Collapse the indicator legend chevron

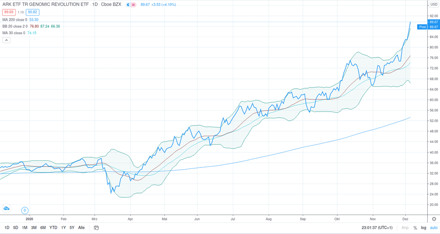point(7,40)
